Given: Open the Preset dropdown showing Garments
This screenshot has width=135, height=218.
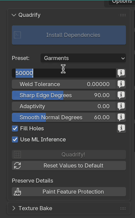Looking at the screenshot, I should point(83,58).
